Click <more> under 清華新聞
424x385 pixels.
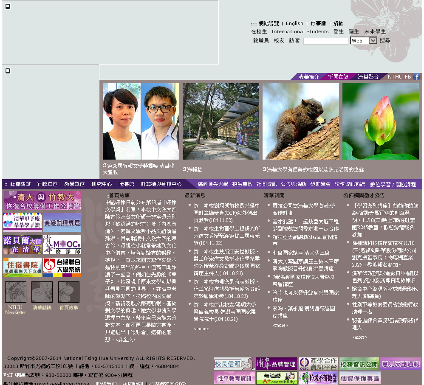280,325
